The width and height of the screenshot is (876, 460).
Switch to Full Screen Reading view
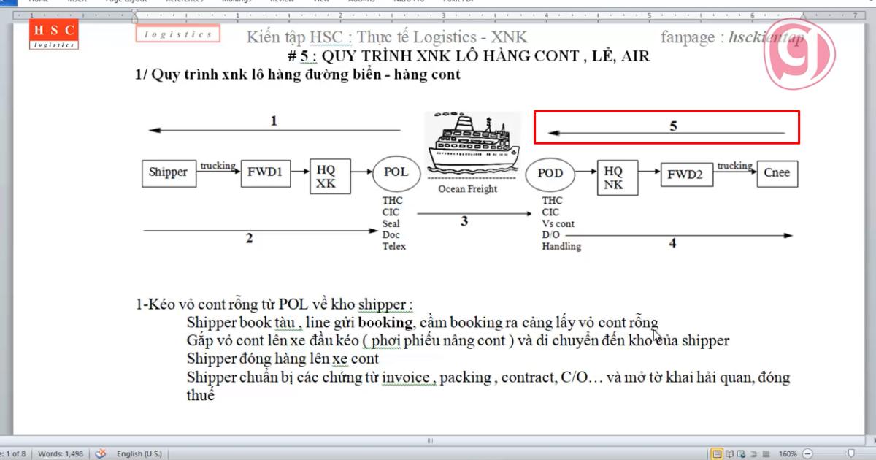(x=729, y=453)
